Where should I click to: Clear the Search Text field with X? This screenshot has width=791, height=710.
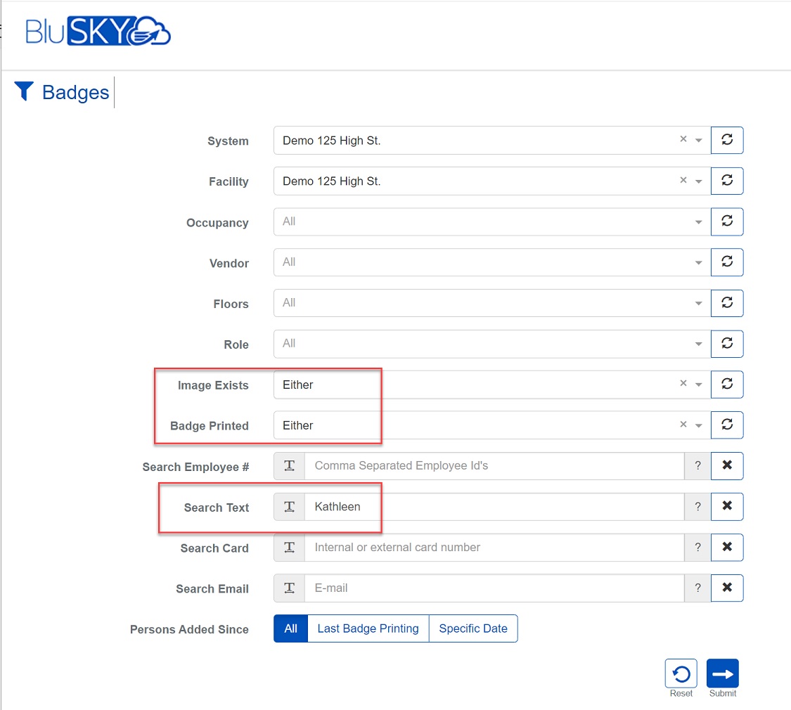click(x=727, y=506)
